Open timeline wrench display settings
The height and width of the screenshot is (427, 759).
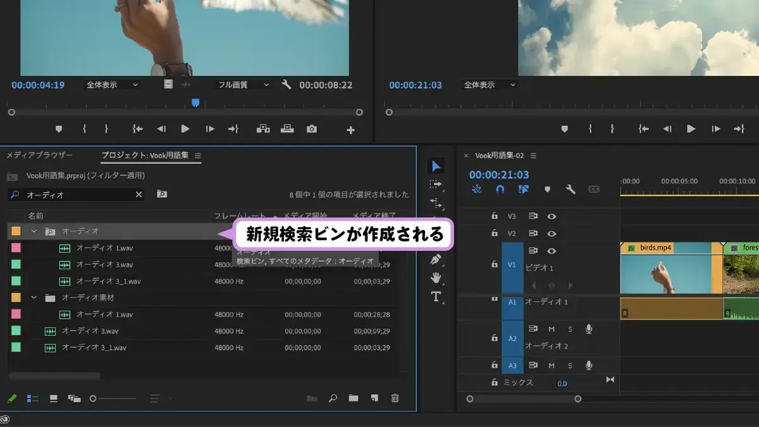(x=570, y=189)
